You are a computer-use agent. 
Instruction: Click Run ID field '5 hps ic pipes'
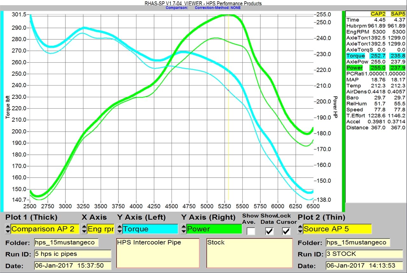[x=72, y=254]
